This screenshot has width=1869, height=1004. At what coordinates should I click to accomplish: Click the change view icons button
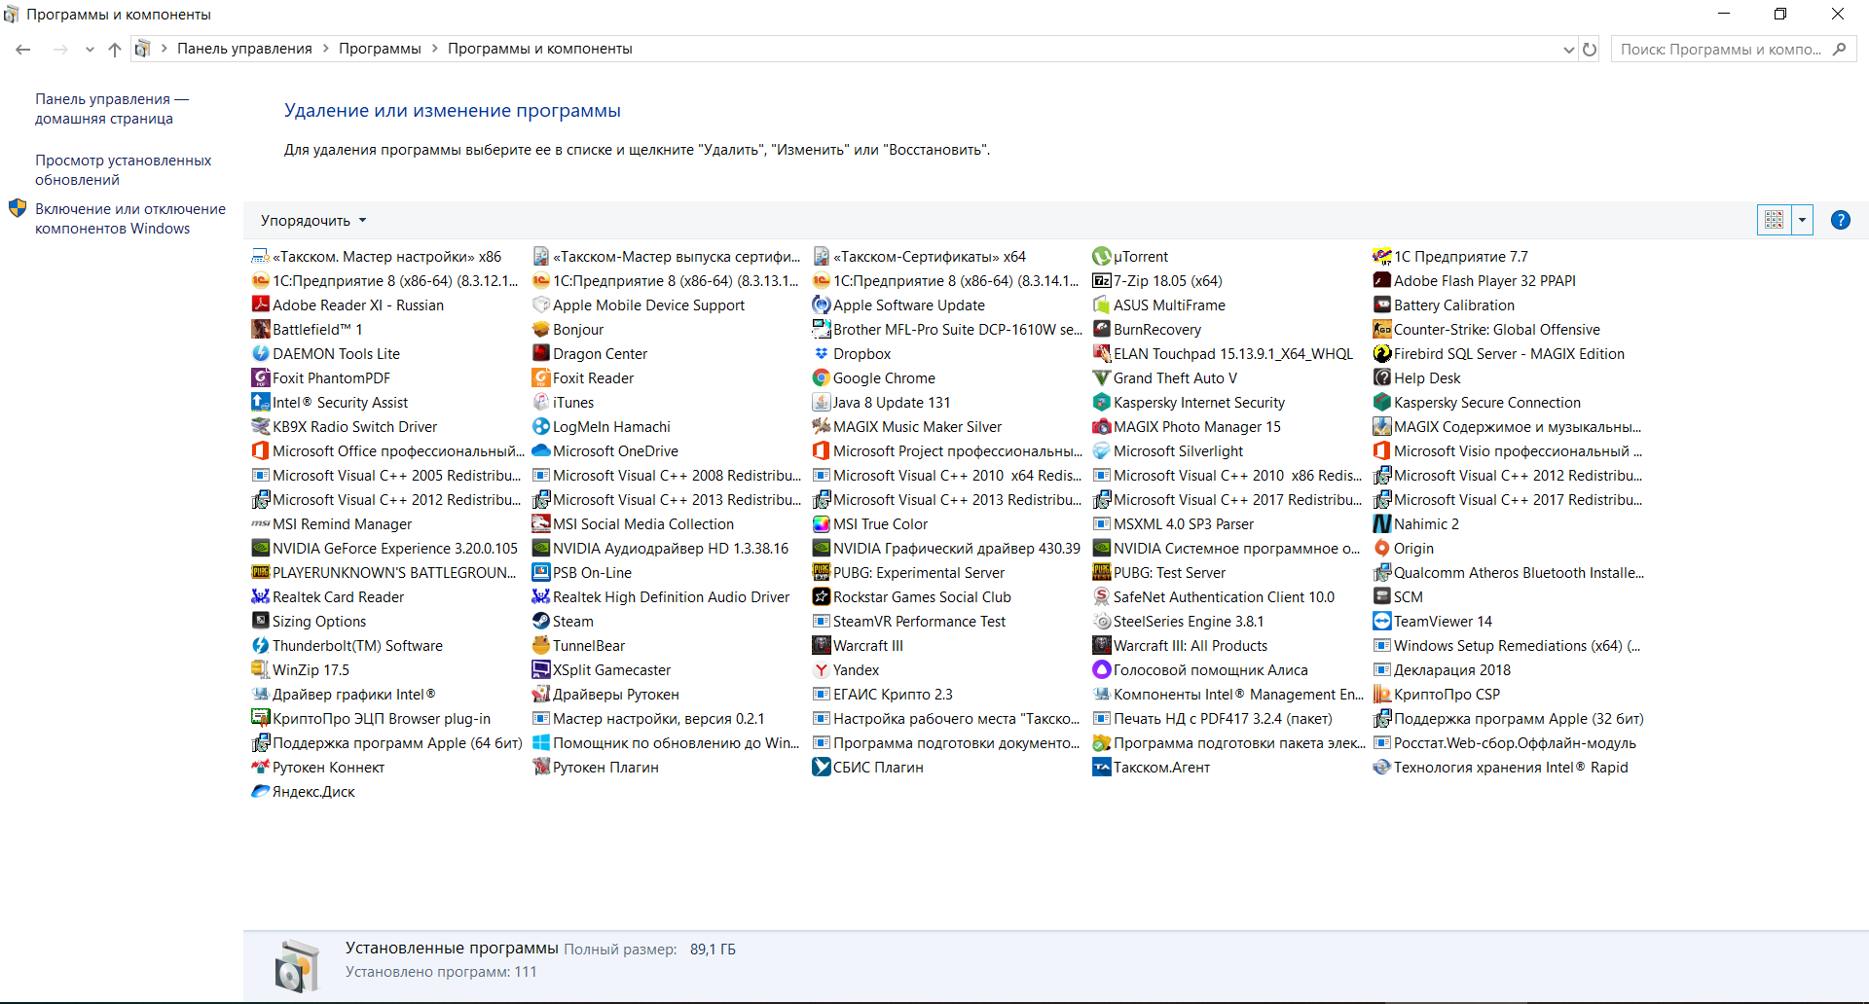click(1774, 220)
